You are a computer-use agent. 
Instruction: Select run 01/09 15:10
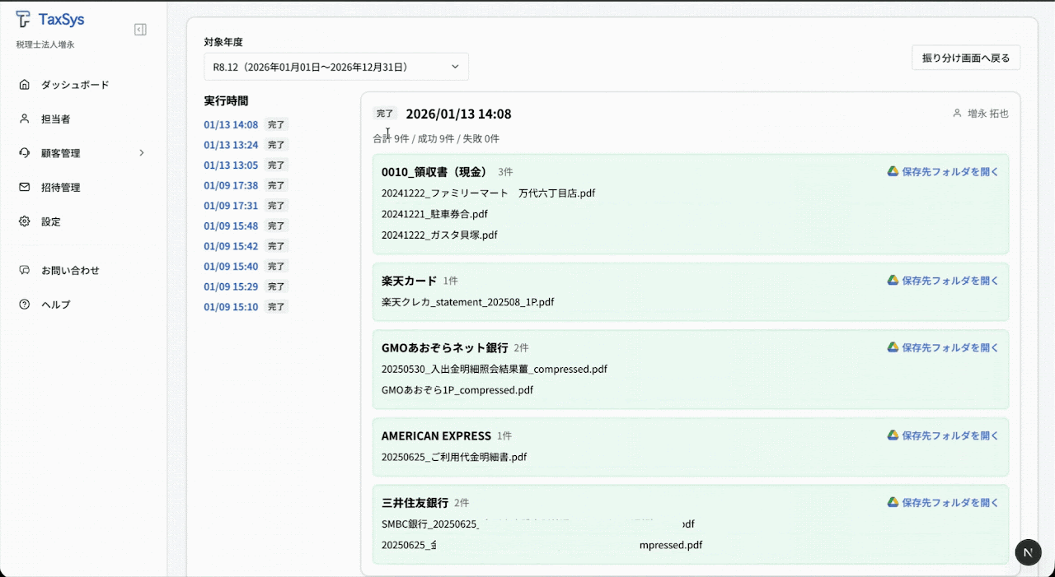point(231,307)
